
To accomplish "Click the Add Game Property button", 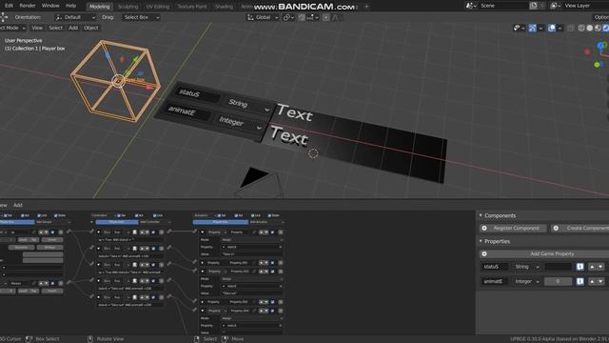I will tap(544, 254).
